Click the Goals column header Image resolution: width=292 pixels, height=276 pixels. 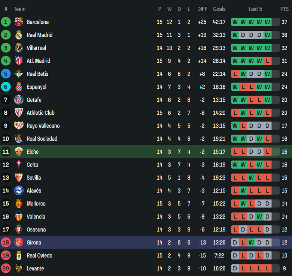click(219, 9)
